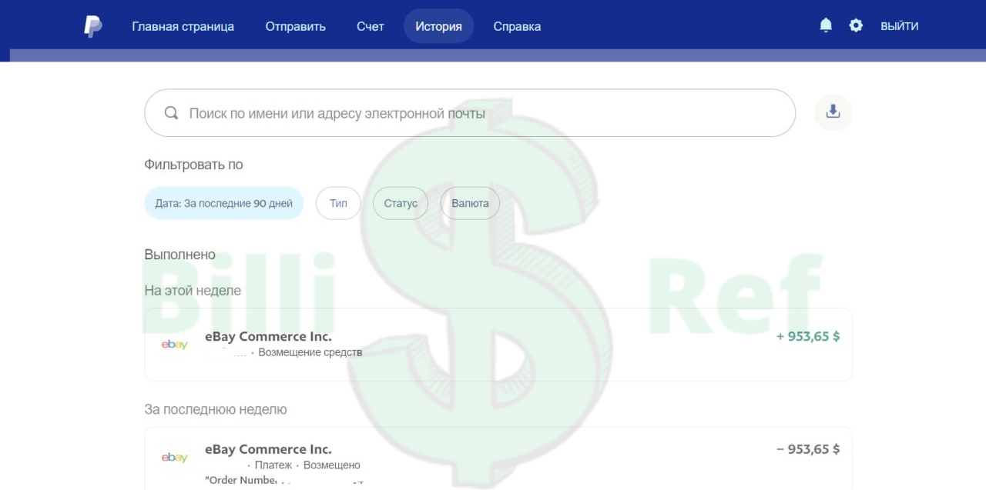986x490 pixels.
Task: Open settings via the gear icon
Action: 856,25
